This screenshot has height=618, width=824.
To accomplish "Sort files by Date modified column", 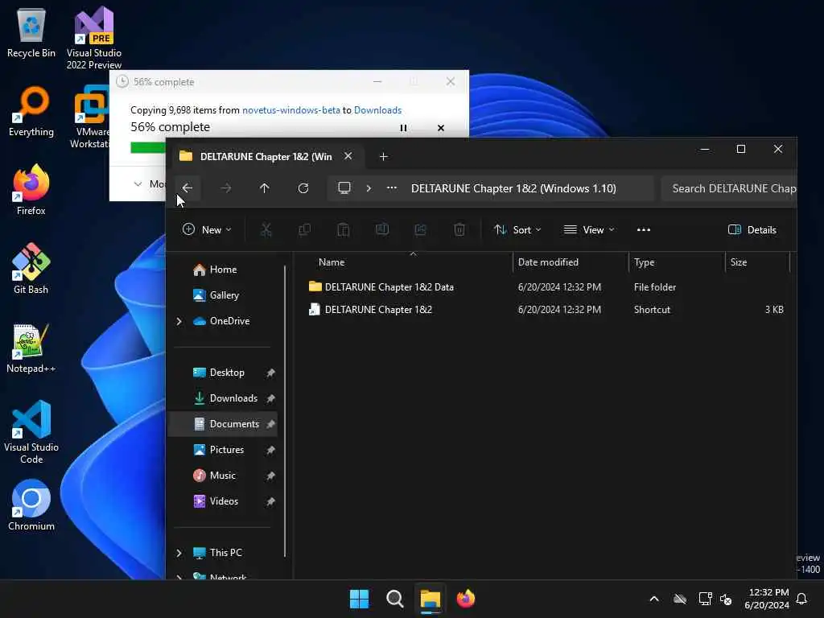I will tap(548, 262).
